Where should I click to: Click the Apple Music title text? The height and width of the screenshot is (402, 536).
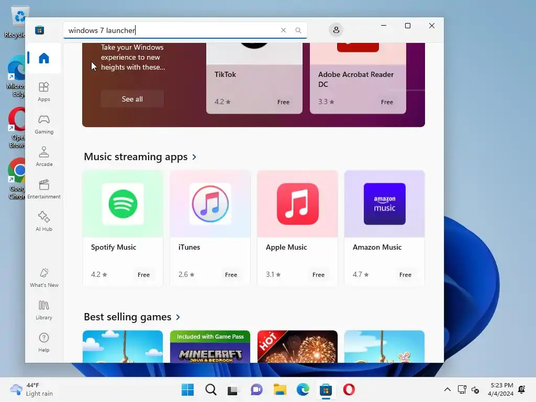[286, 247]
